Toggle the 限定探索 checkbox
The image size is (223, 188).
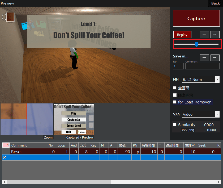tap(175, 95)
